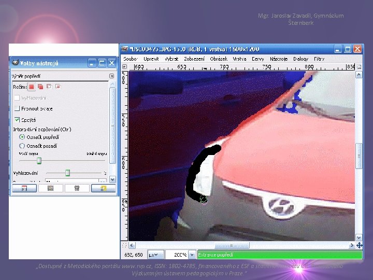Click the tool options scroll down arrow
373x280 pixels.
112,179
